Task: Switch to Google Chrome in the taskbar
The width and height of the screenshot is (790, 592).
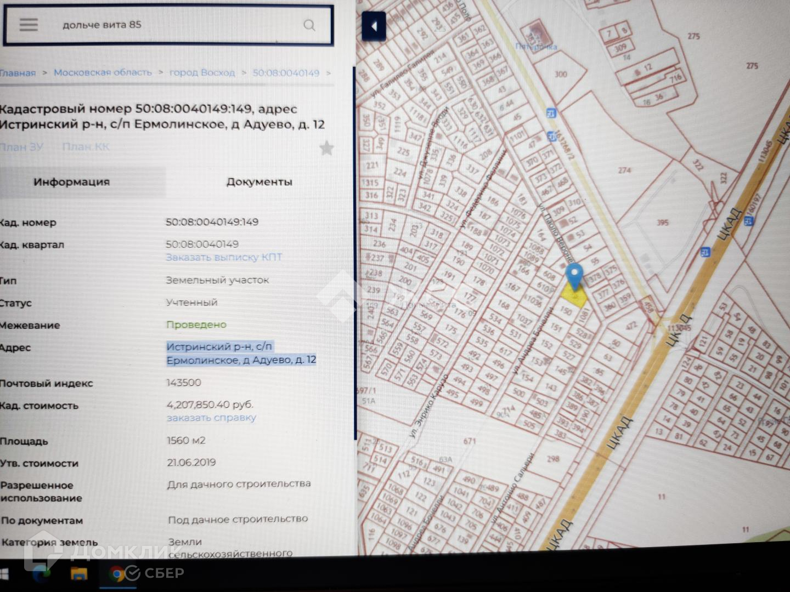Action: [x=116, y=574]
